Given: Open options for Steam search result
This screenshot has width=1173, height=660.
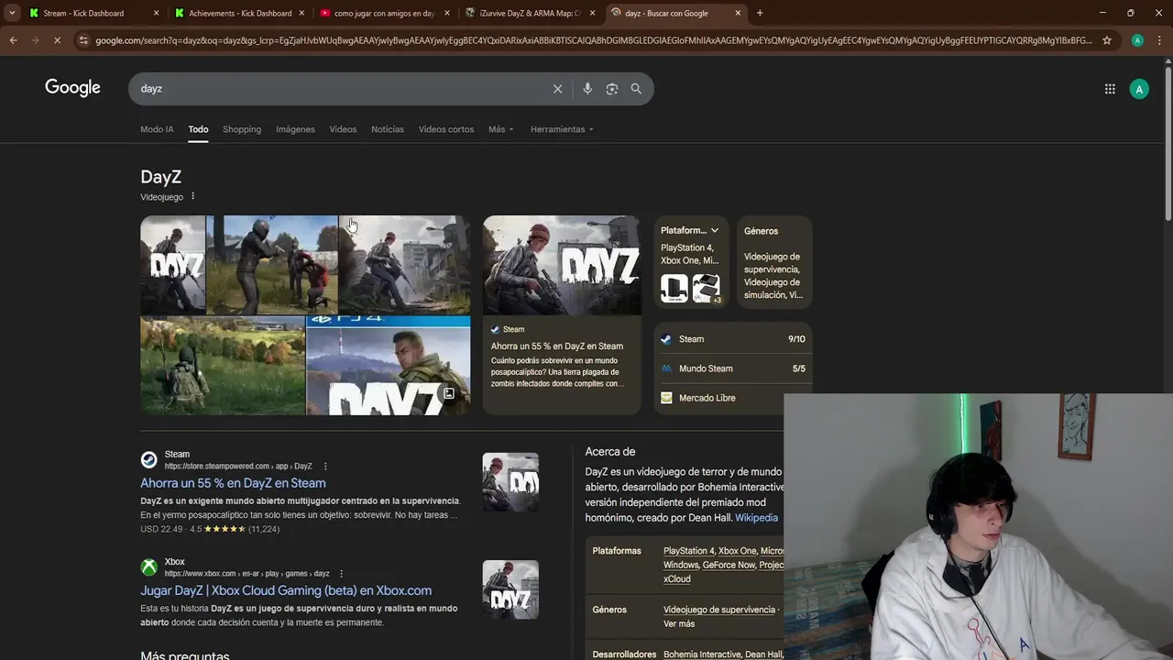Looking at the screenshot, I should 325,467.
